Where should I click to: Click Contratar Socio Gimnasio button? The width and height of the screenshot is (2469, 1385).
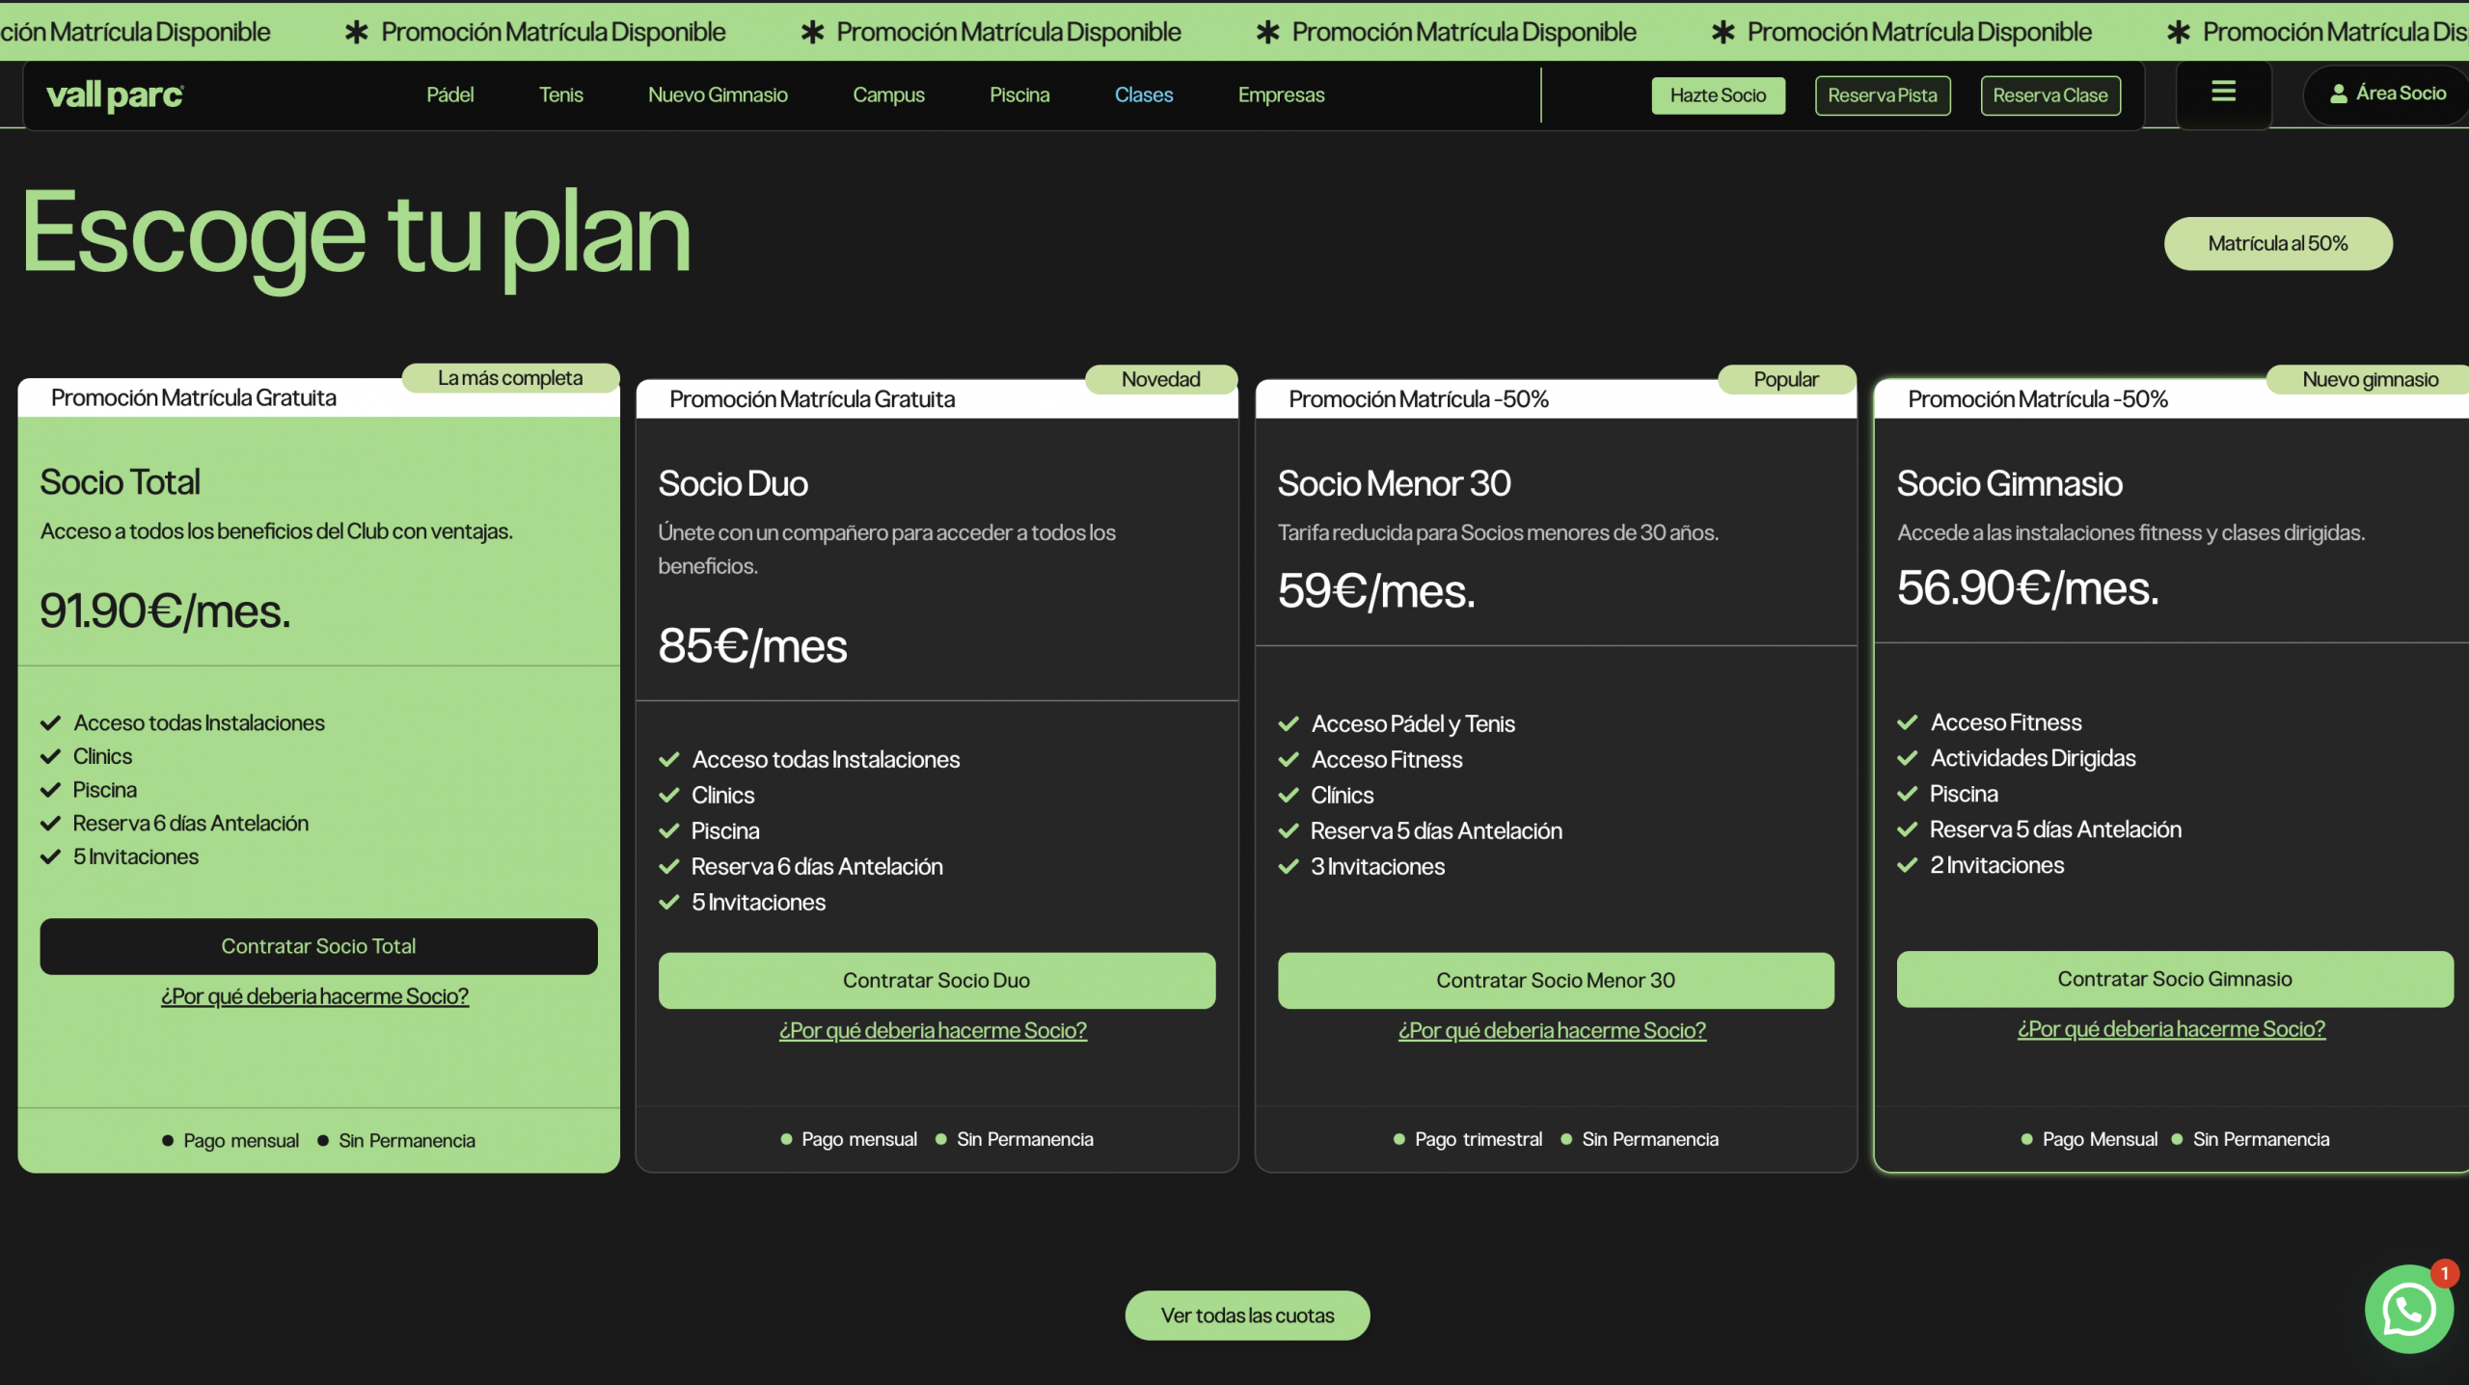click(x=2174, y=979)
